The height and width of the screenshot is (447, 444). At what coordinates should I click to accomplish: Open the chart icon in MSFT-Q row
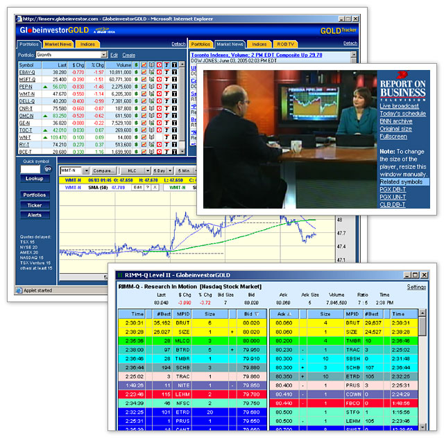tap(144, 80)
